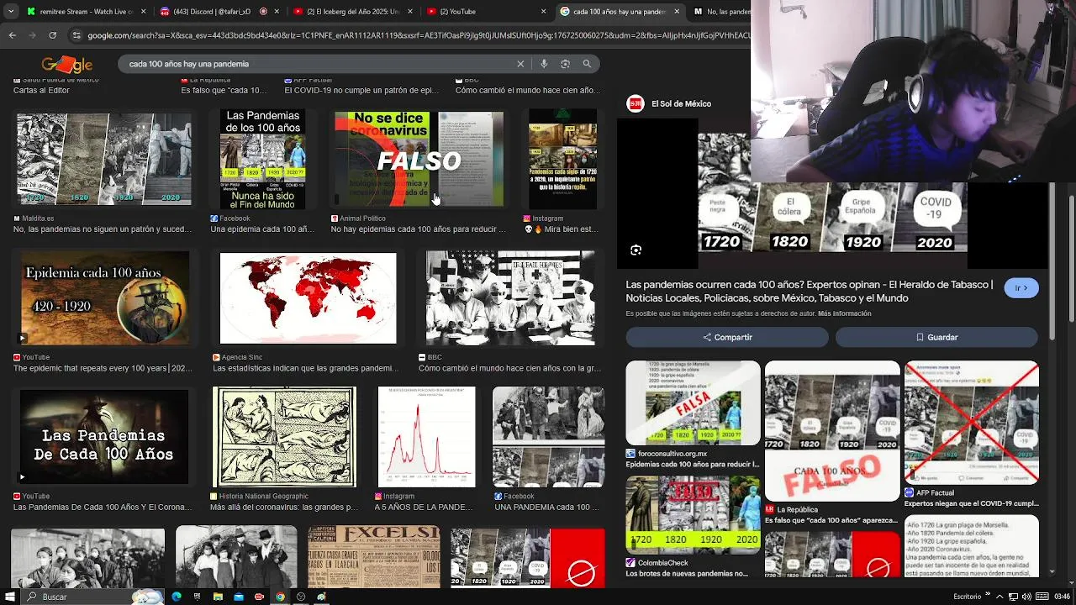
Task: Open El Sol de México source icon
Action: coord(636,103)
